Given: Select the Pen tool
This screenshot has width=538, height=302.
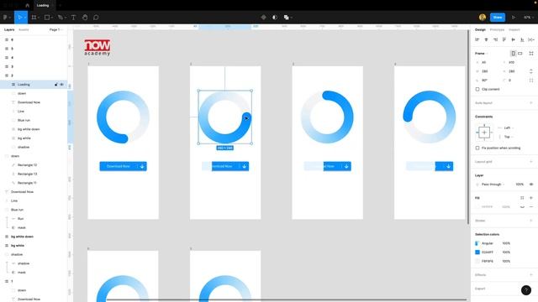Looking at the screenshot, I should click(61, 17).
